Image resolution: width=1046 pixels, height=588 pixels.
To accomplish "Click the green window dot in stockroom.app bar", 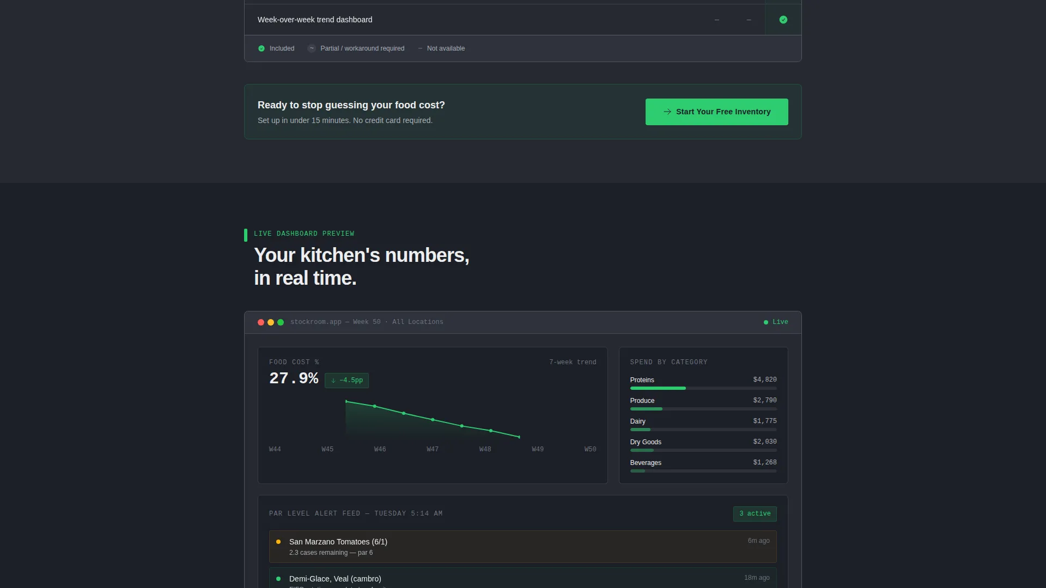I will click(281, 322).
